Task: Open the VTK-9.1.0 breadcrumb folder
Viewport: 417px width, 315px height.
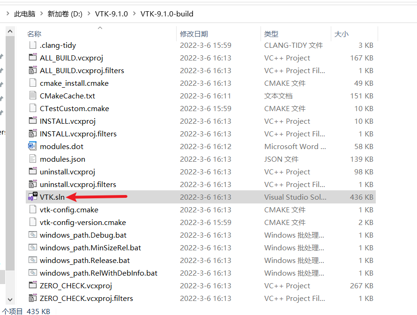Action: [111, 14]
